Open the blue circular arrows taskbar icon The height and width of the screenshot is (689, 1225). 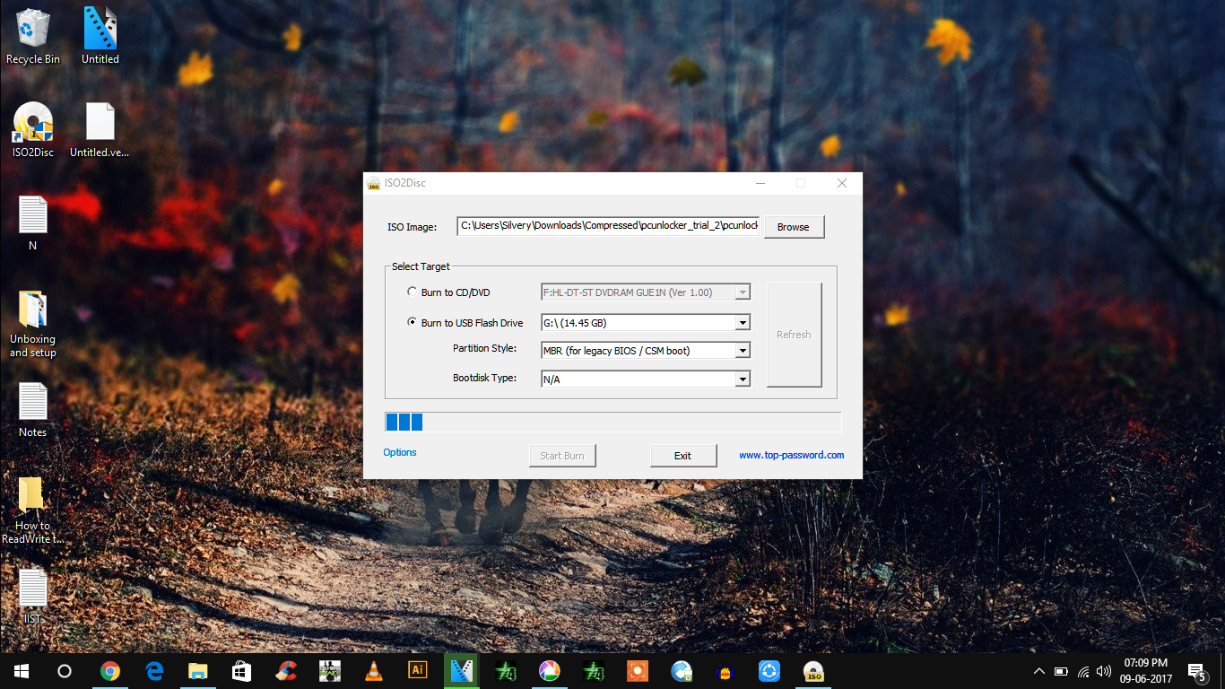[x=769, y=671]
